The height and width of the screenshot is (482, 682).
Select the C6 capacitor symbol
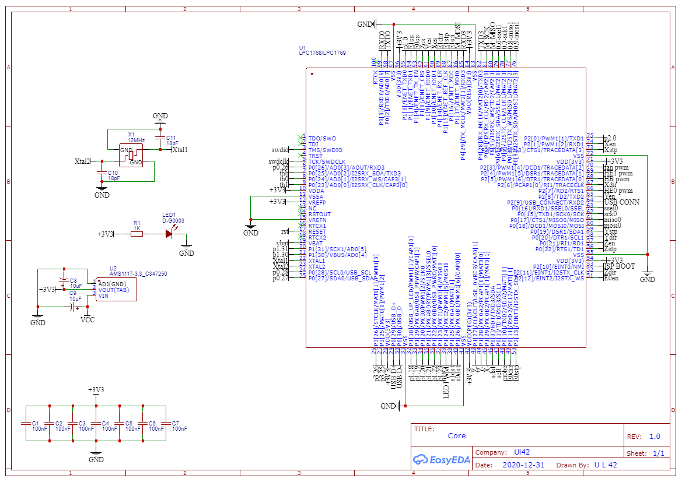(143, 423)
